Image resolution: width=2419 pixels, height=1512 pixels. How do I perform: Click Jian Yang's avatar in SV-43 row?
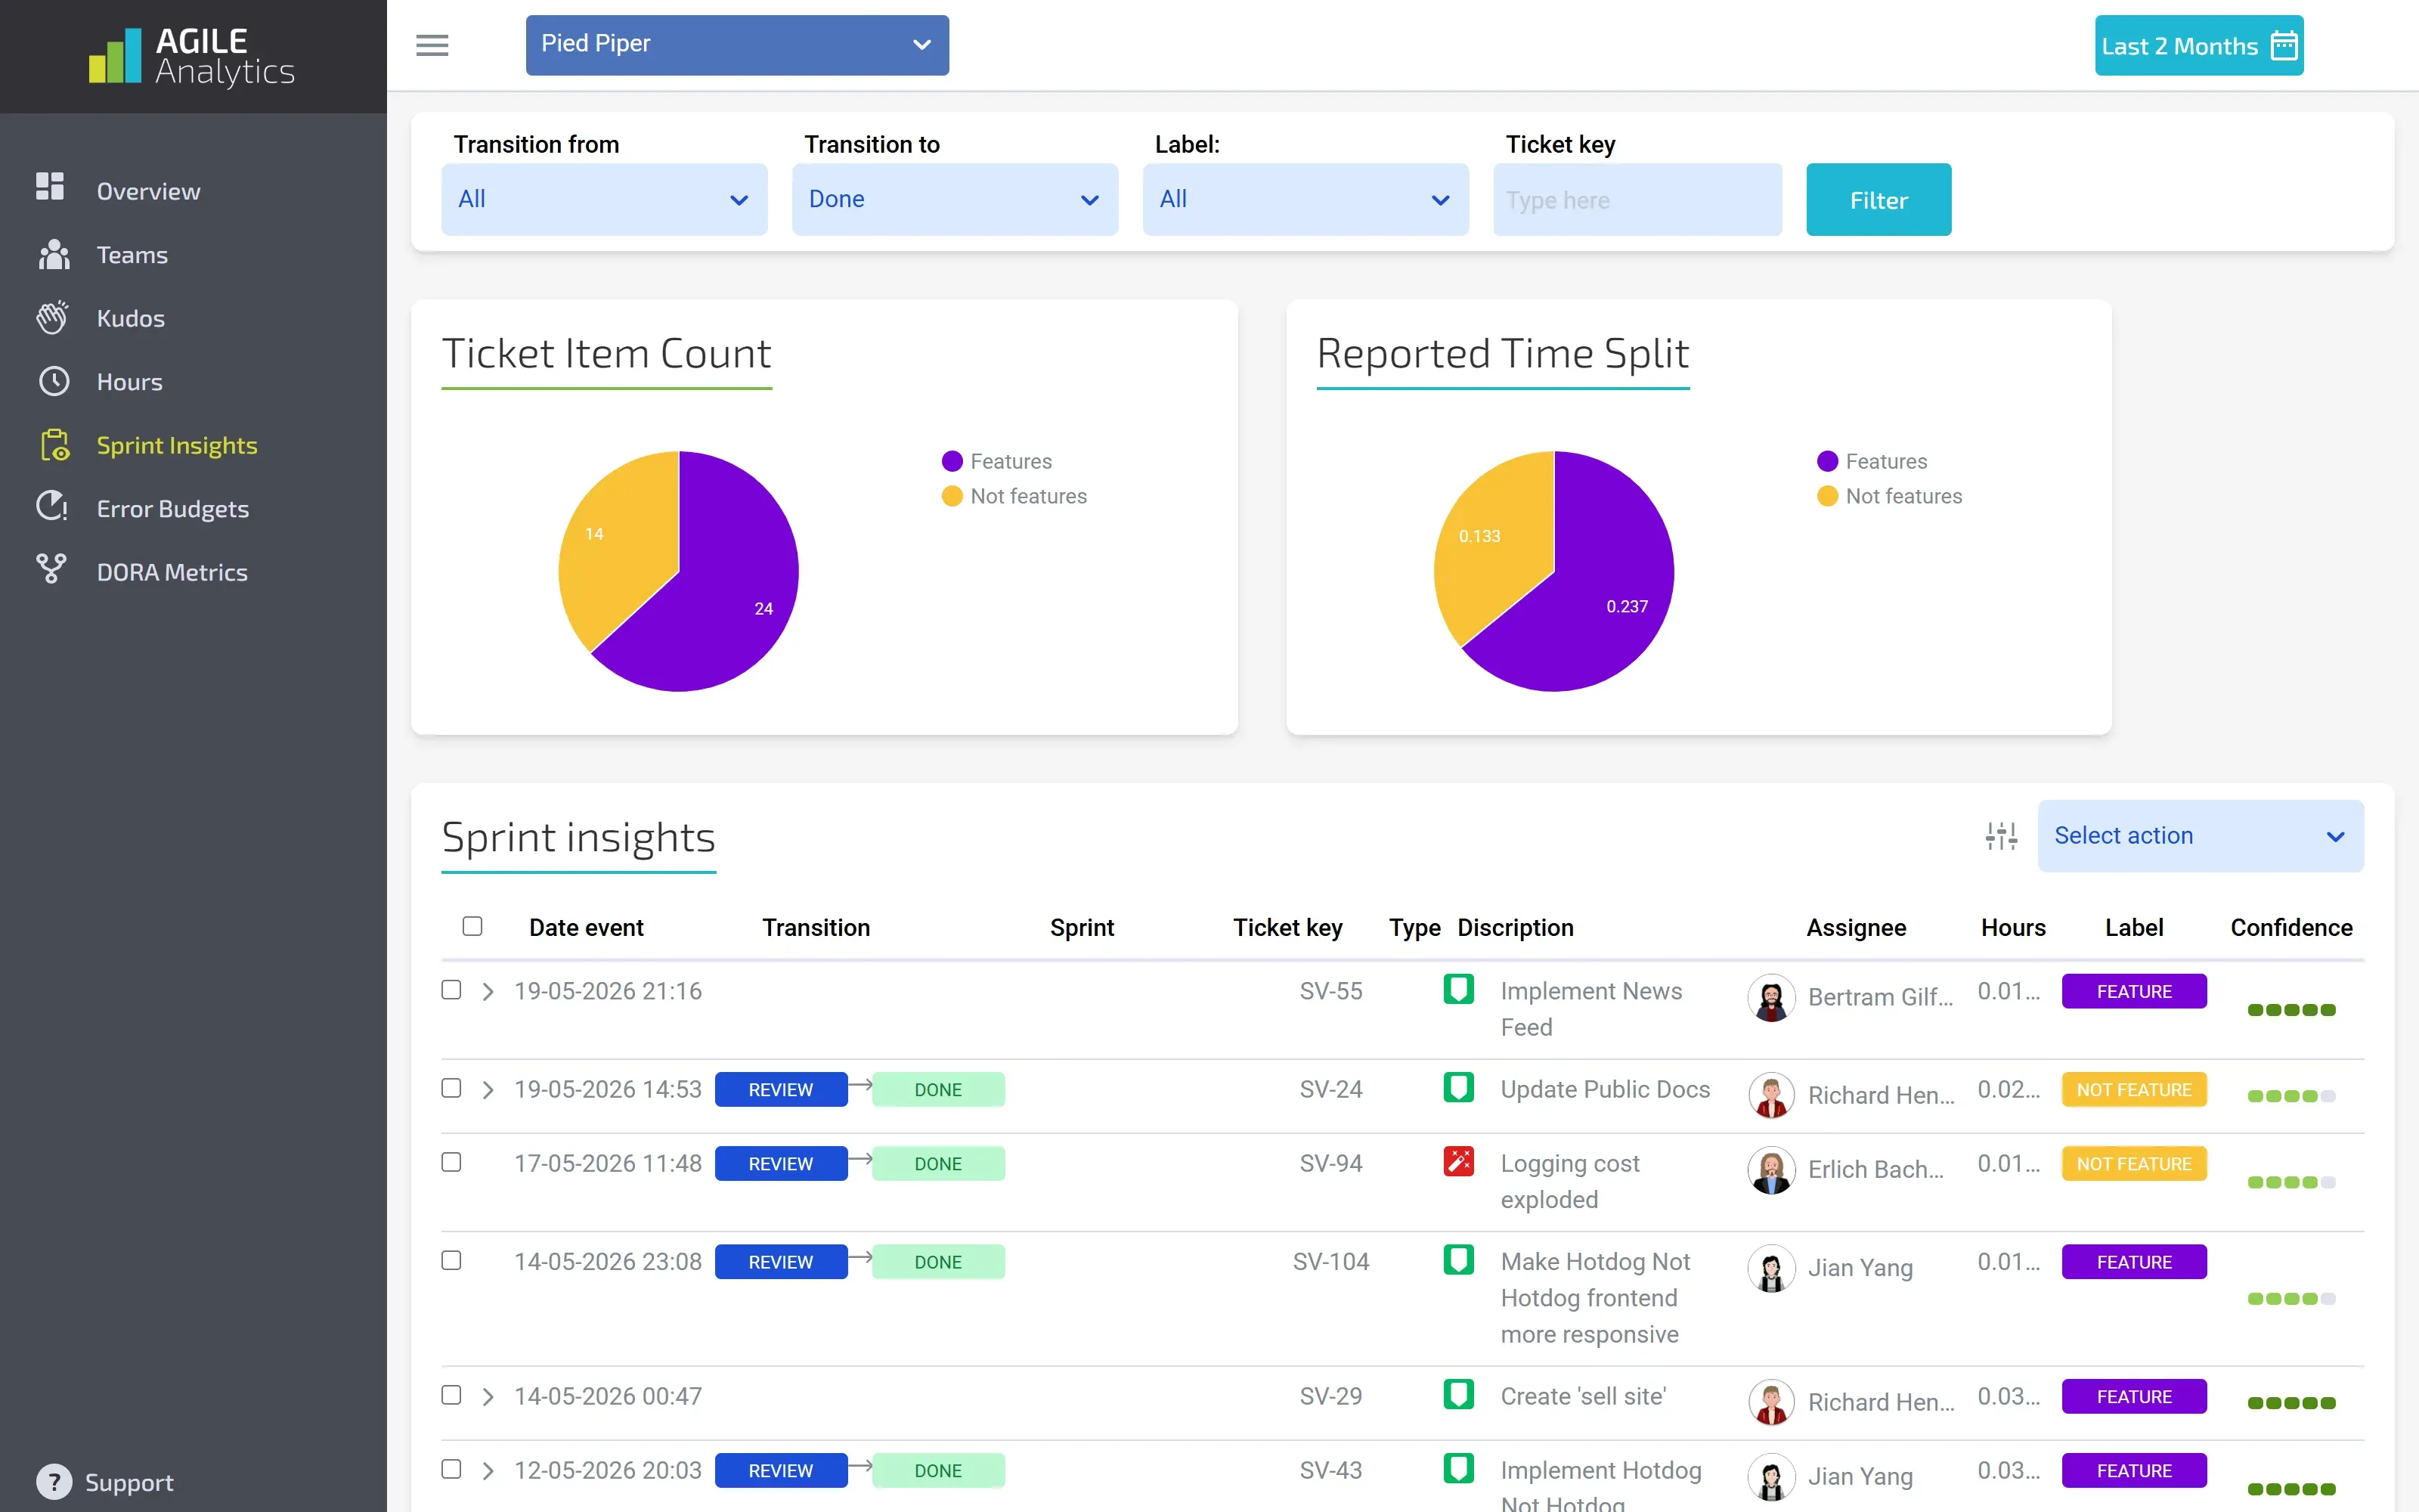[1771, 1476]
